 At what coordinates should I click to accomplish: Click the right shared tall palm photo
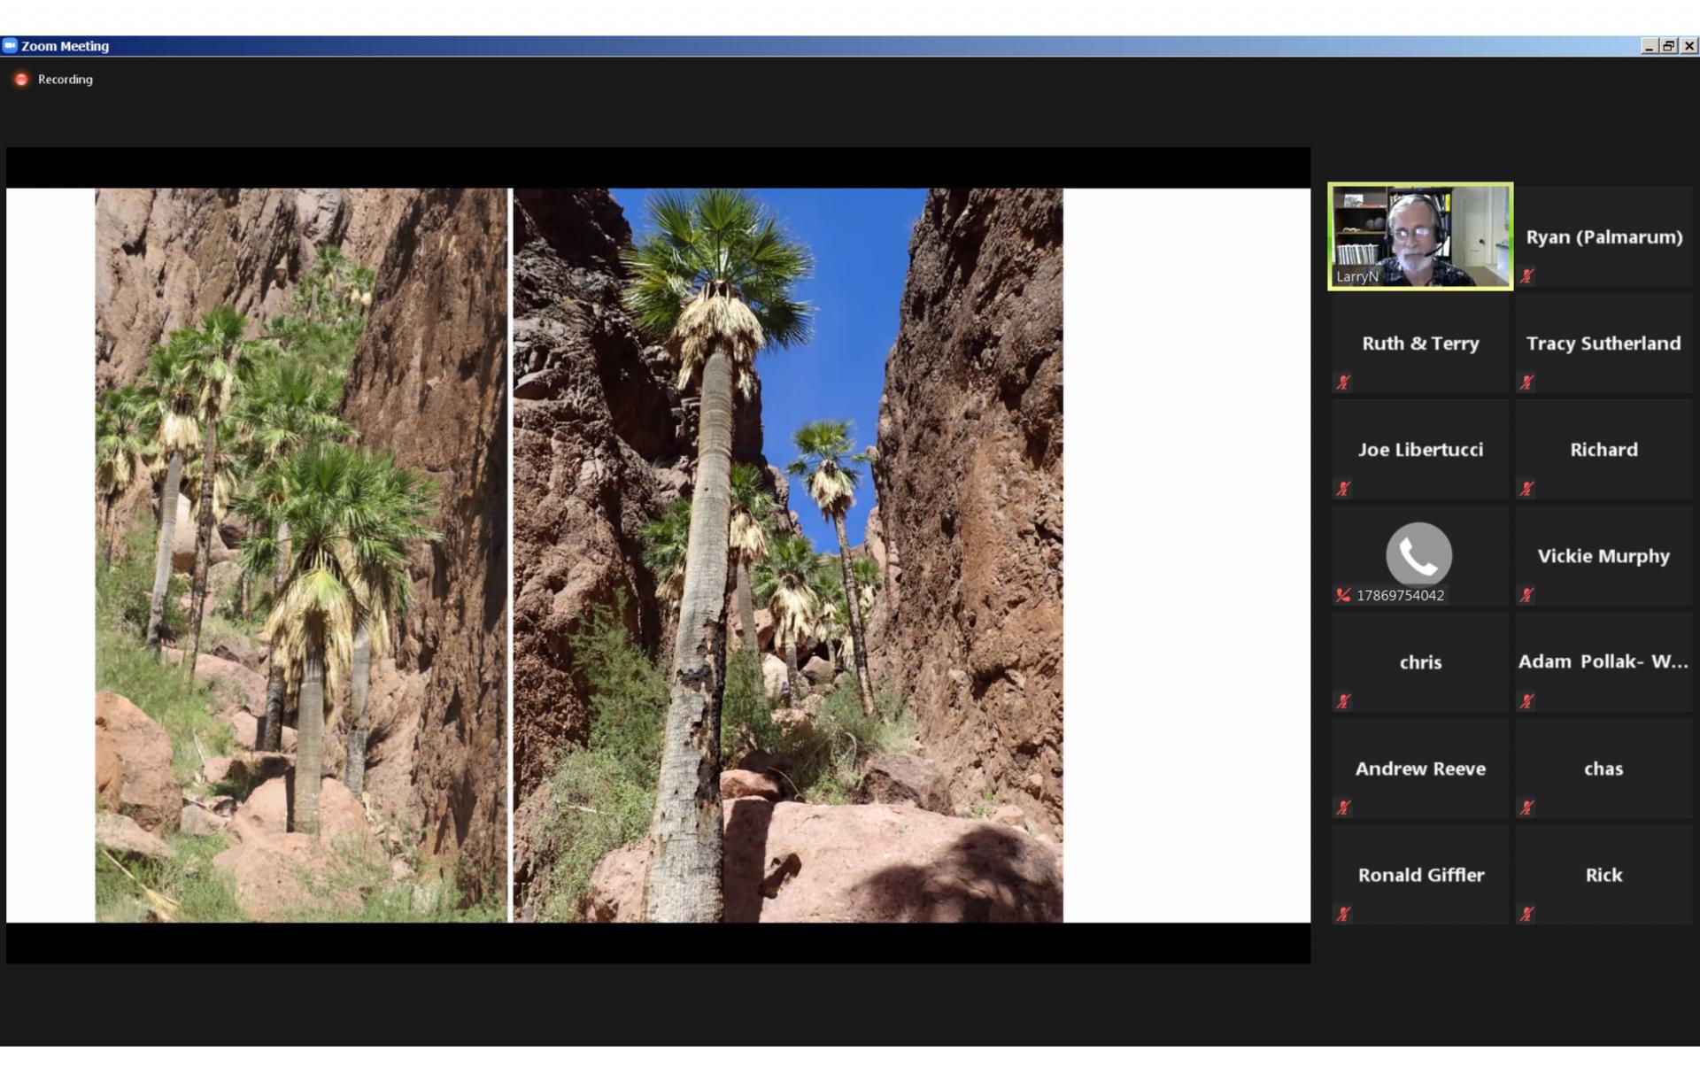788,555
